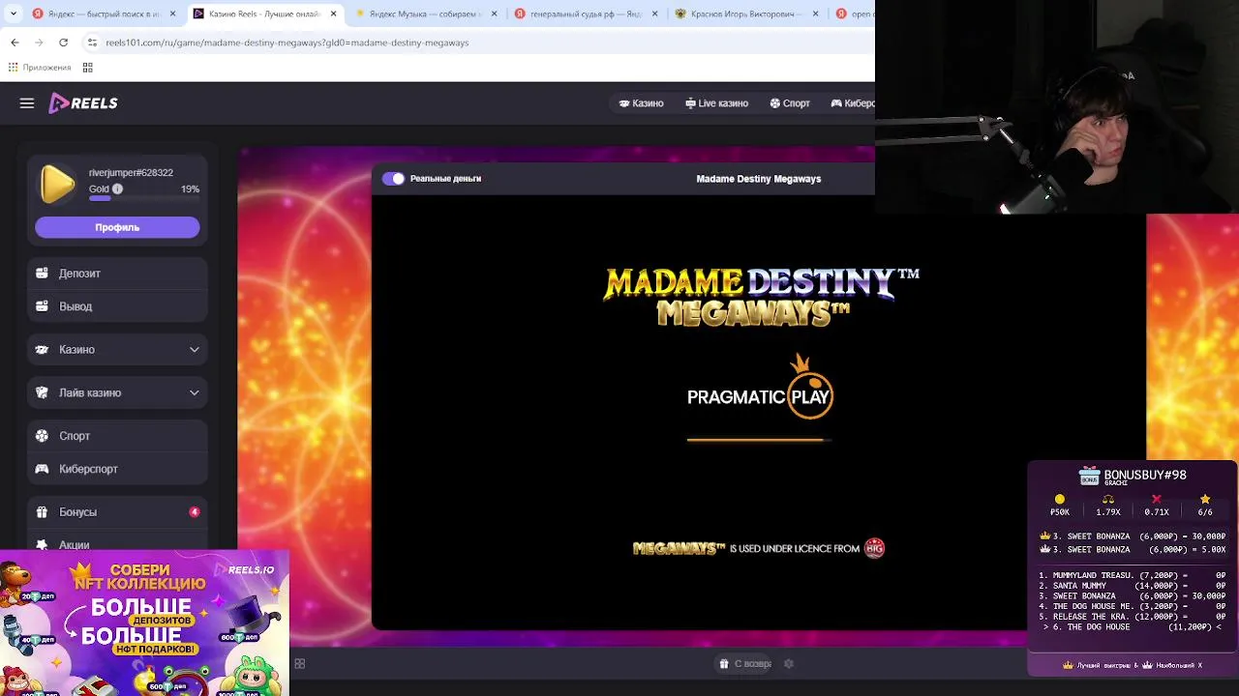
Task: Expand the Казино sidebar section chevron
Action: pyautogui.click(x=195, y=350)
